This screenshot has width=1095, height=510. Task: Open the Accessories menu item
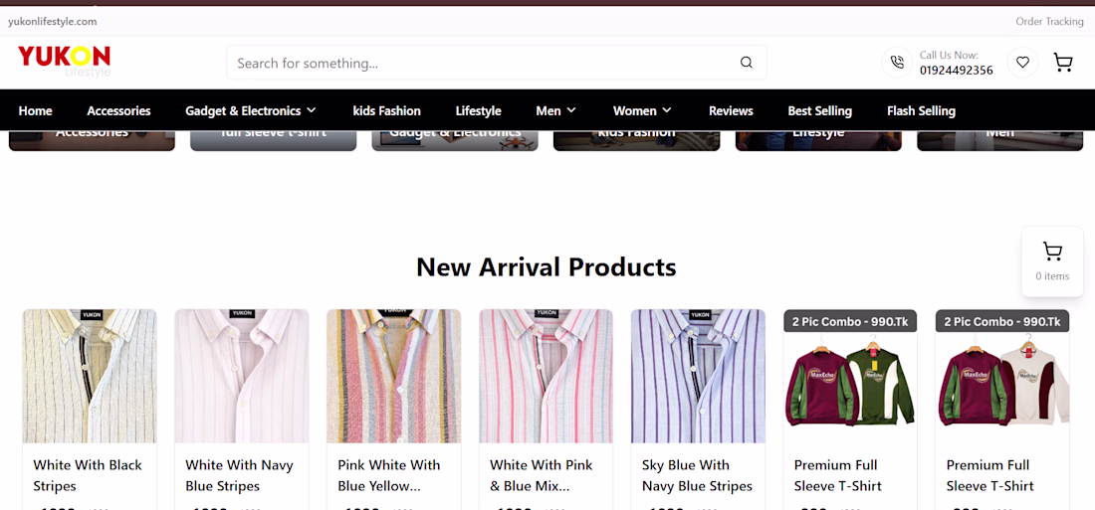[x=118, y=110]
